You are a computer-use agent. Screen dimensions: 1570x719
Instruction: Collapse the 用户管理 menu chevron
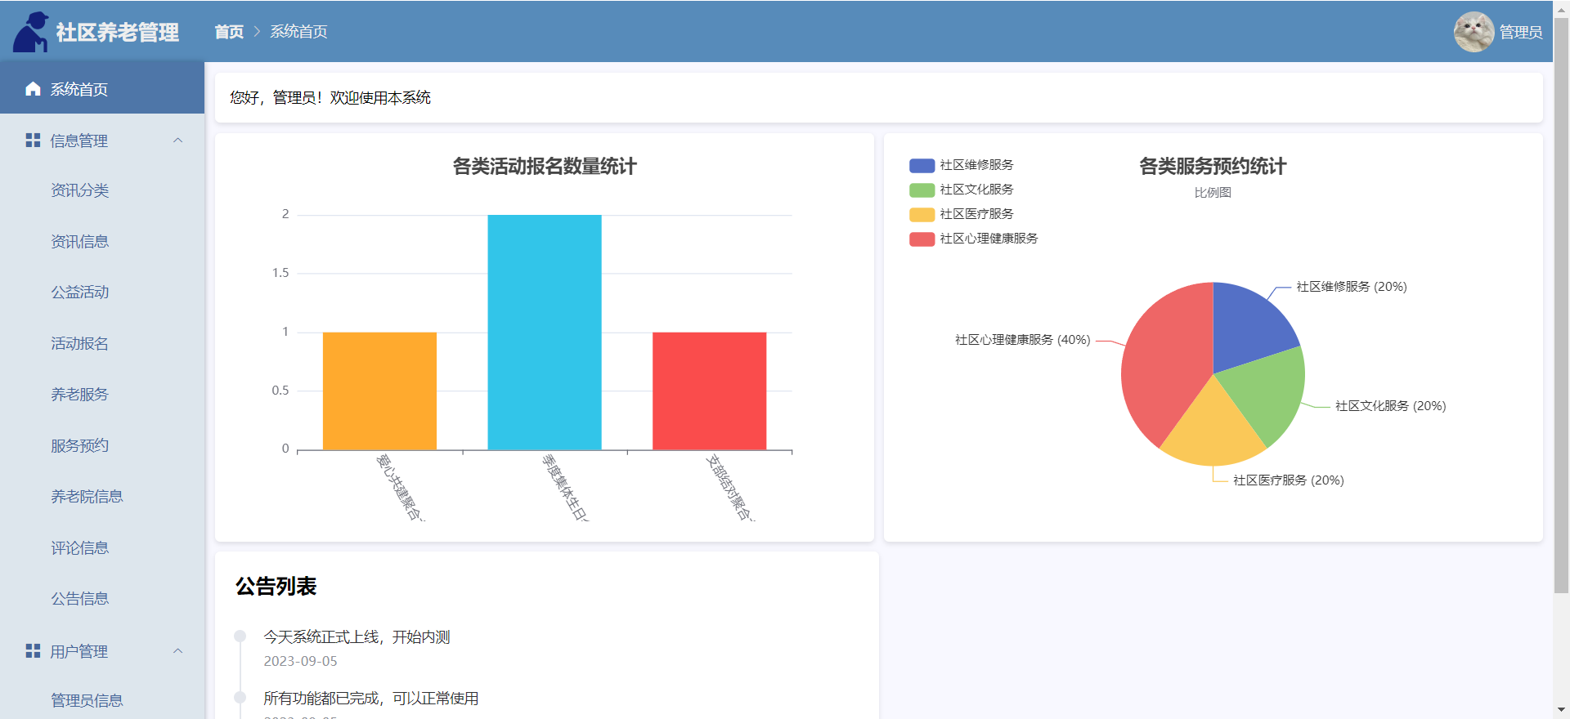pos(177,651)
